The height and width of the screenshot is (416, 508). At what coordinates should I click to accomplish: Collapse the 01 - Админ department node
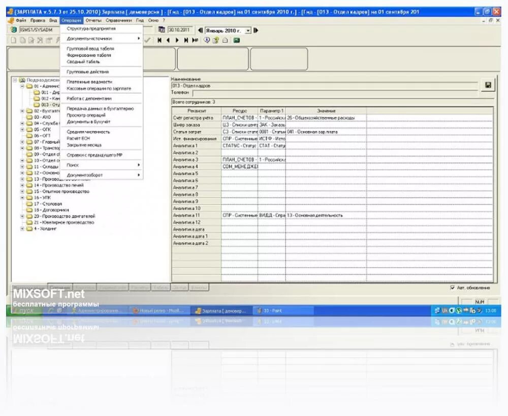(22, 86)
